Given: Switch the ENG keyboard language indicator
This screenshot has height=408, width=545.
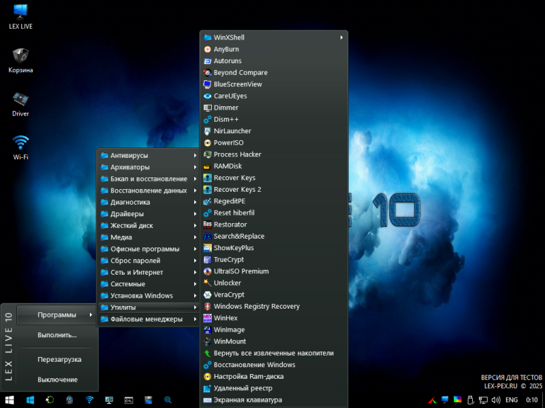Looking at the screenshot, I should 512,400.
